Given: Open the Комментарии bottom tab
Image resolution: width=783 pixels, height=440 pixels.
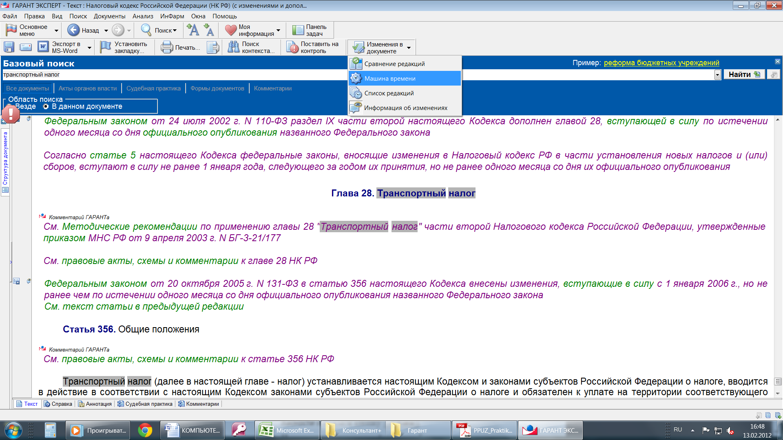Looking at the screenshot, I should tap(199, 404).
